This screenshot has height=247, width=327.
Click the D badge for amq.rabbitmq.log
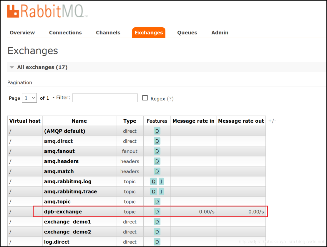[x=153, y=181]
